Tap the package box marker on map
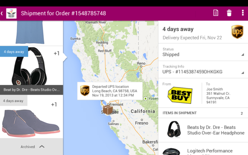 [x=108, y=110]
